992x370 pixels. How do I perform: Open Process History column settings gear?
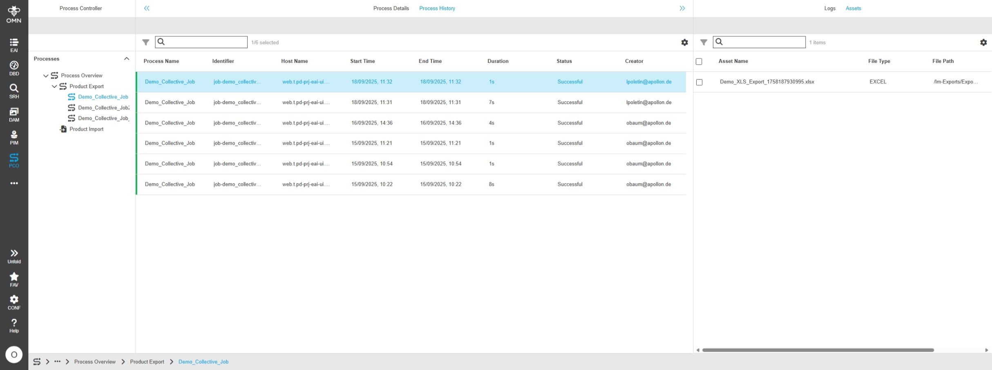(x=684, y=42)
